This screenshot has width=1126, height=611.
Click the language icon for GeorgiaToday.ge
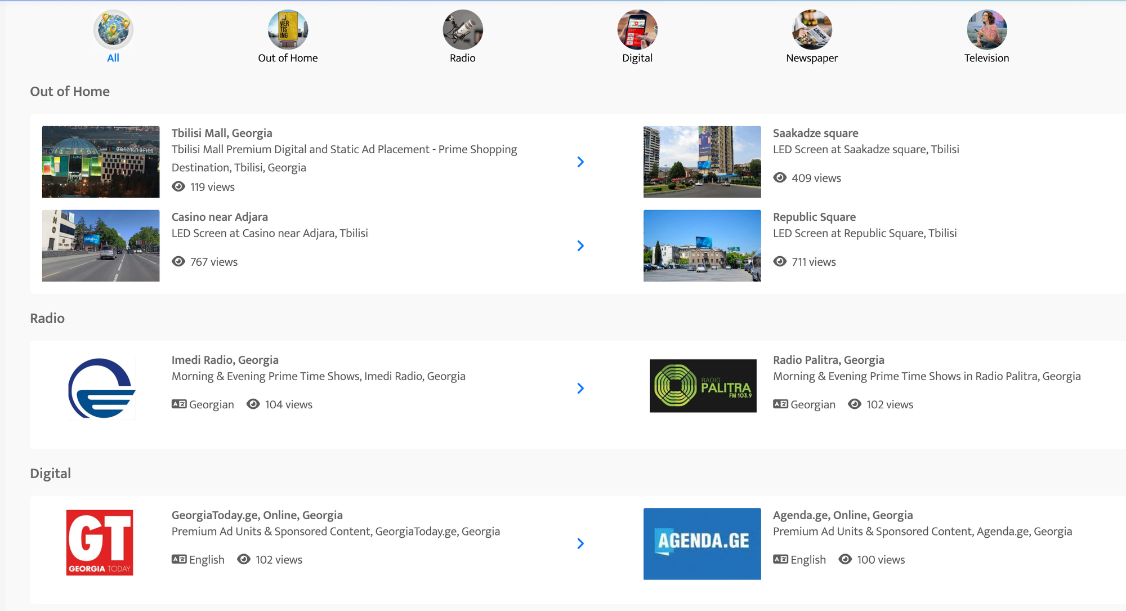point(179,559)
